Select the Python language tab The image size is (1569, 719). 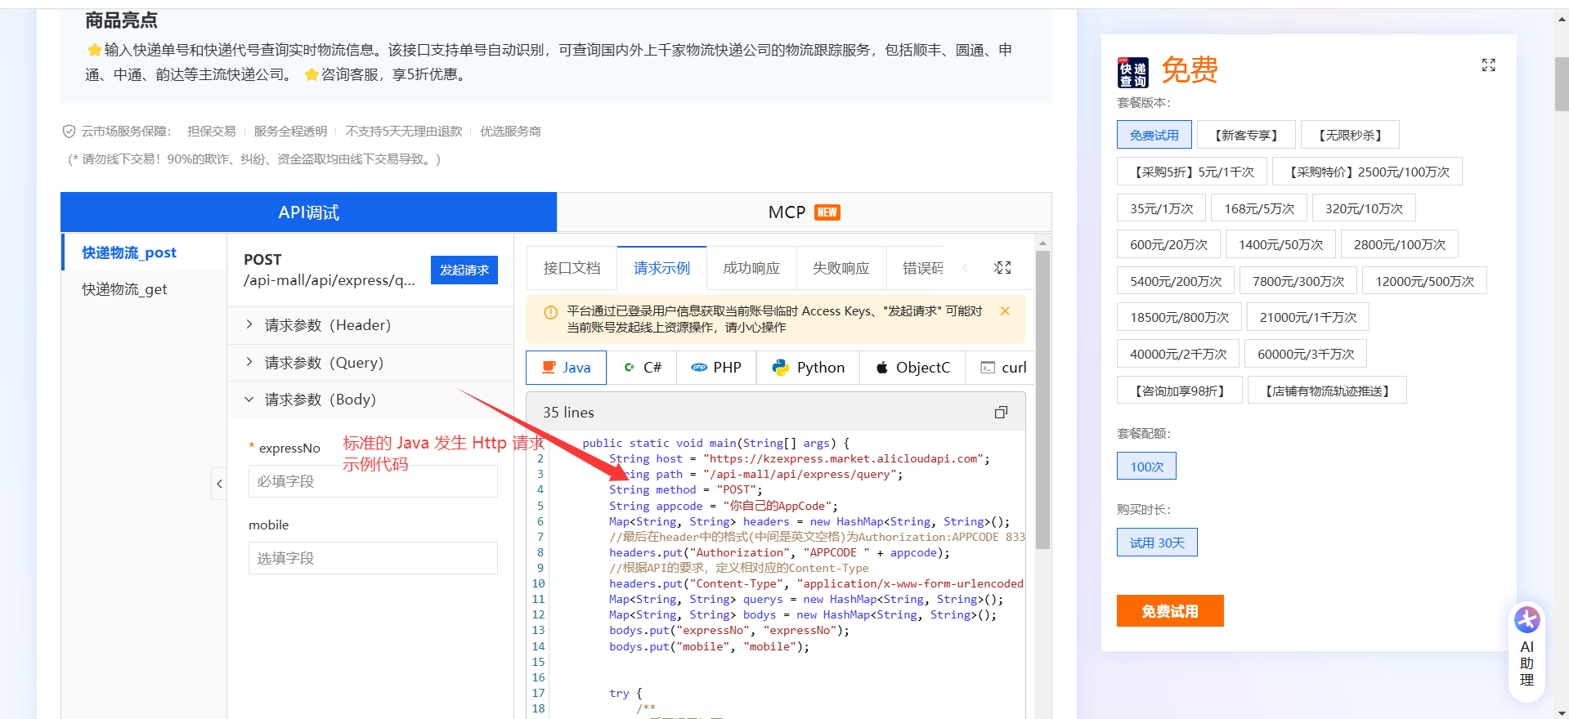808,368
